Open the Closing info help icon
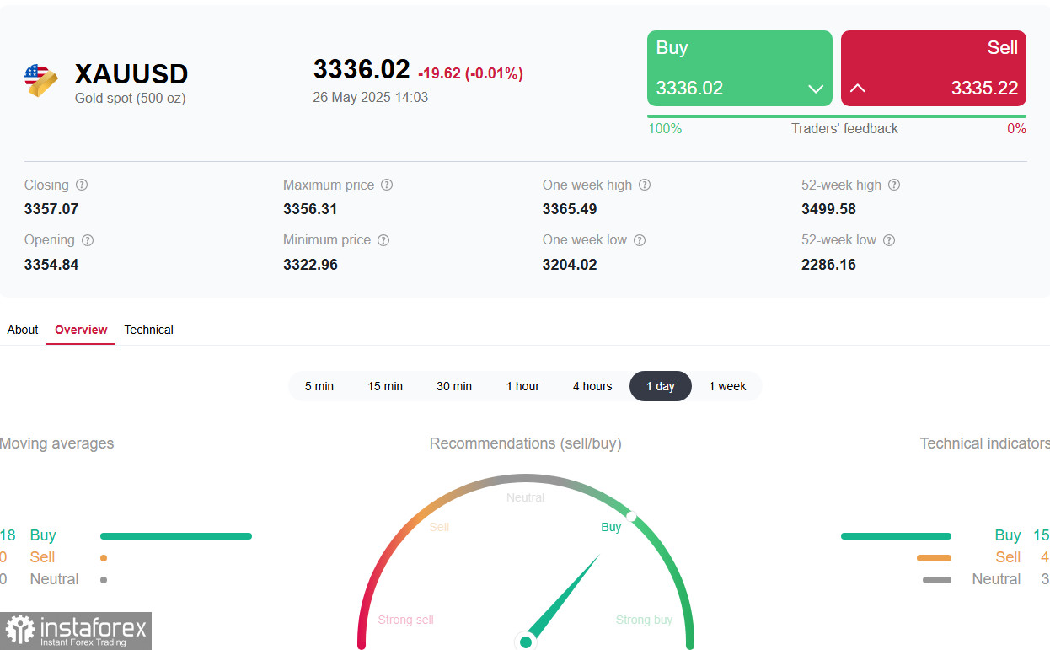 82,185
